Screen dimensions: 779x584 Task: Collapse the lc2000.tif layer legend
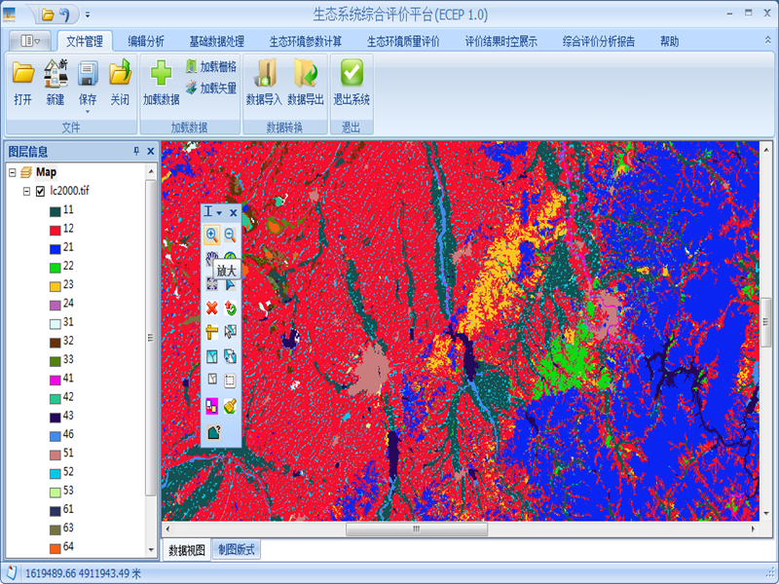point(26,191)
